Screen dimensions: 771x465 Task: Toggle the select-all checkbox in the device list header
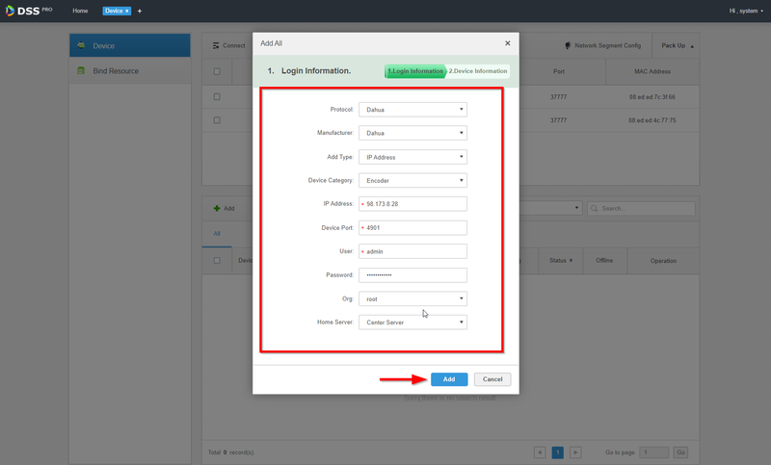point(217,261)
